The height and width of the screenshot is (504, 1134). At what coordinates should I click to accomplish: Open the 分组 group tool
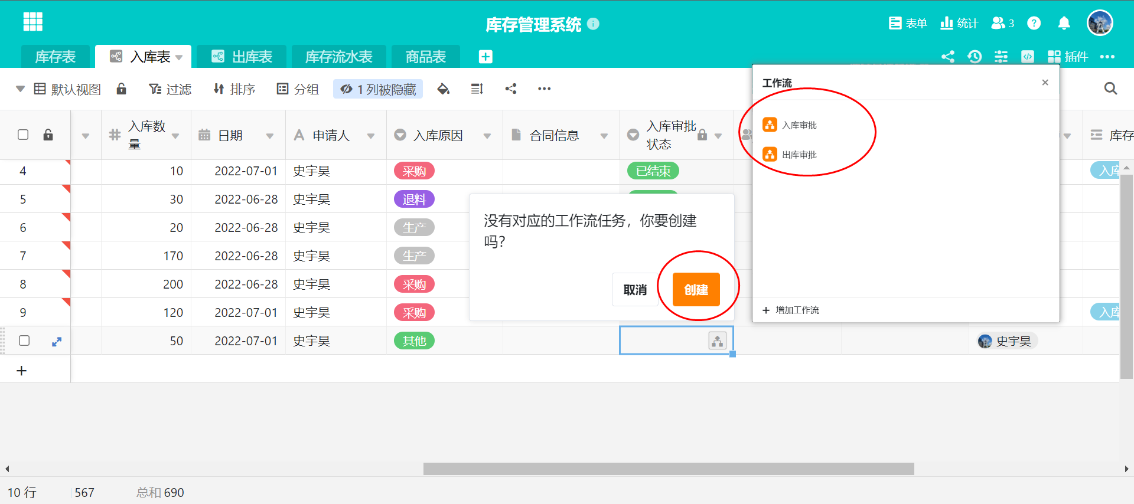[298, 89]
